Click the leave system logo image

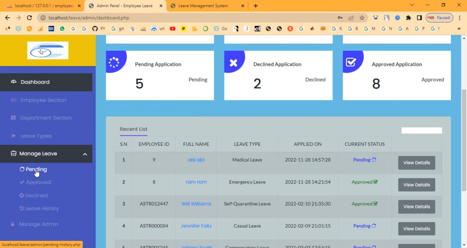[48, 50]
